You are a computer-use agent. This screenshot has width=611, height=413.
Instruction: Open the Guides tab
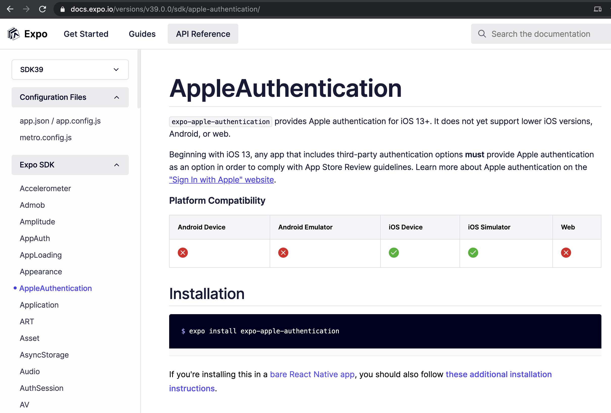coord(142,34)
